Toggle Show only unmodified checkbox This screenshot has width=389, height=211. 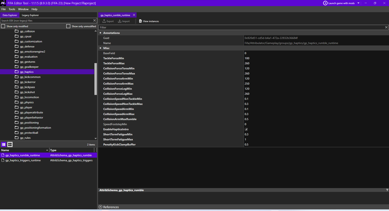[68, 26]
